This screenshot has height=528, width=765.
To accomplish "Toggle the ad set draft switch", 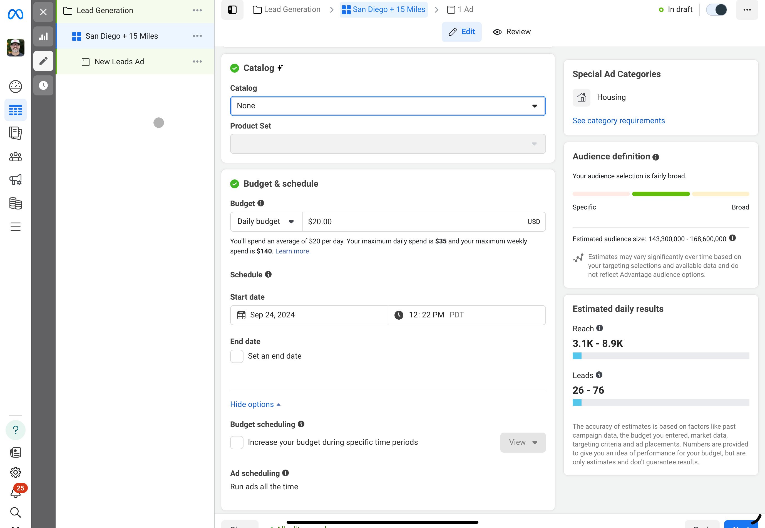I will [x=716, y=9].
